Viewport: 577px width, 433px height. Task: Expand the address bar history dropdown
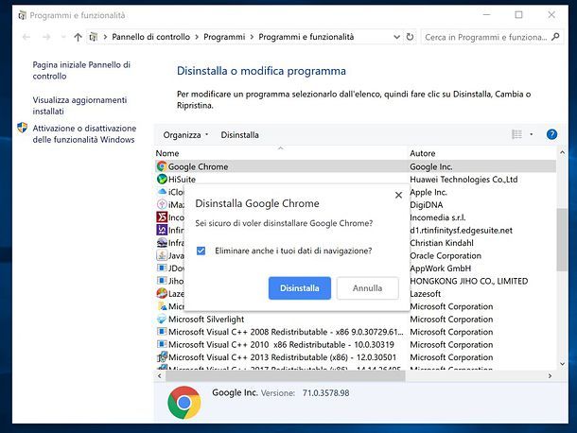point(396,37)
